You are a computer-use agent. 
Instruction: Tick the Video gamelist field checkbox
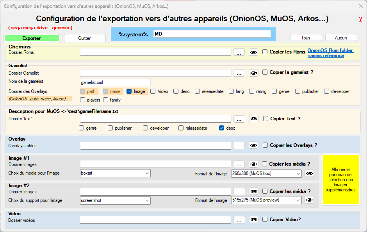[x=153, y=91]
